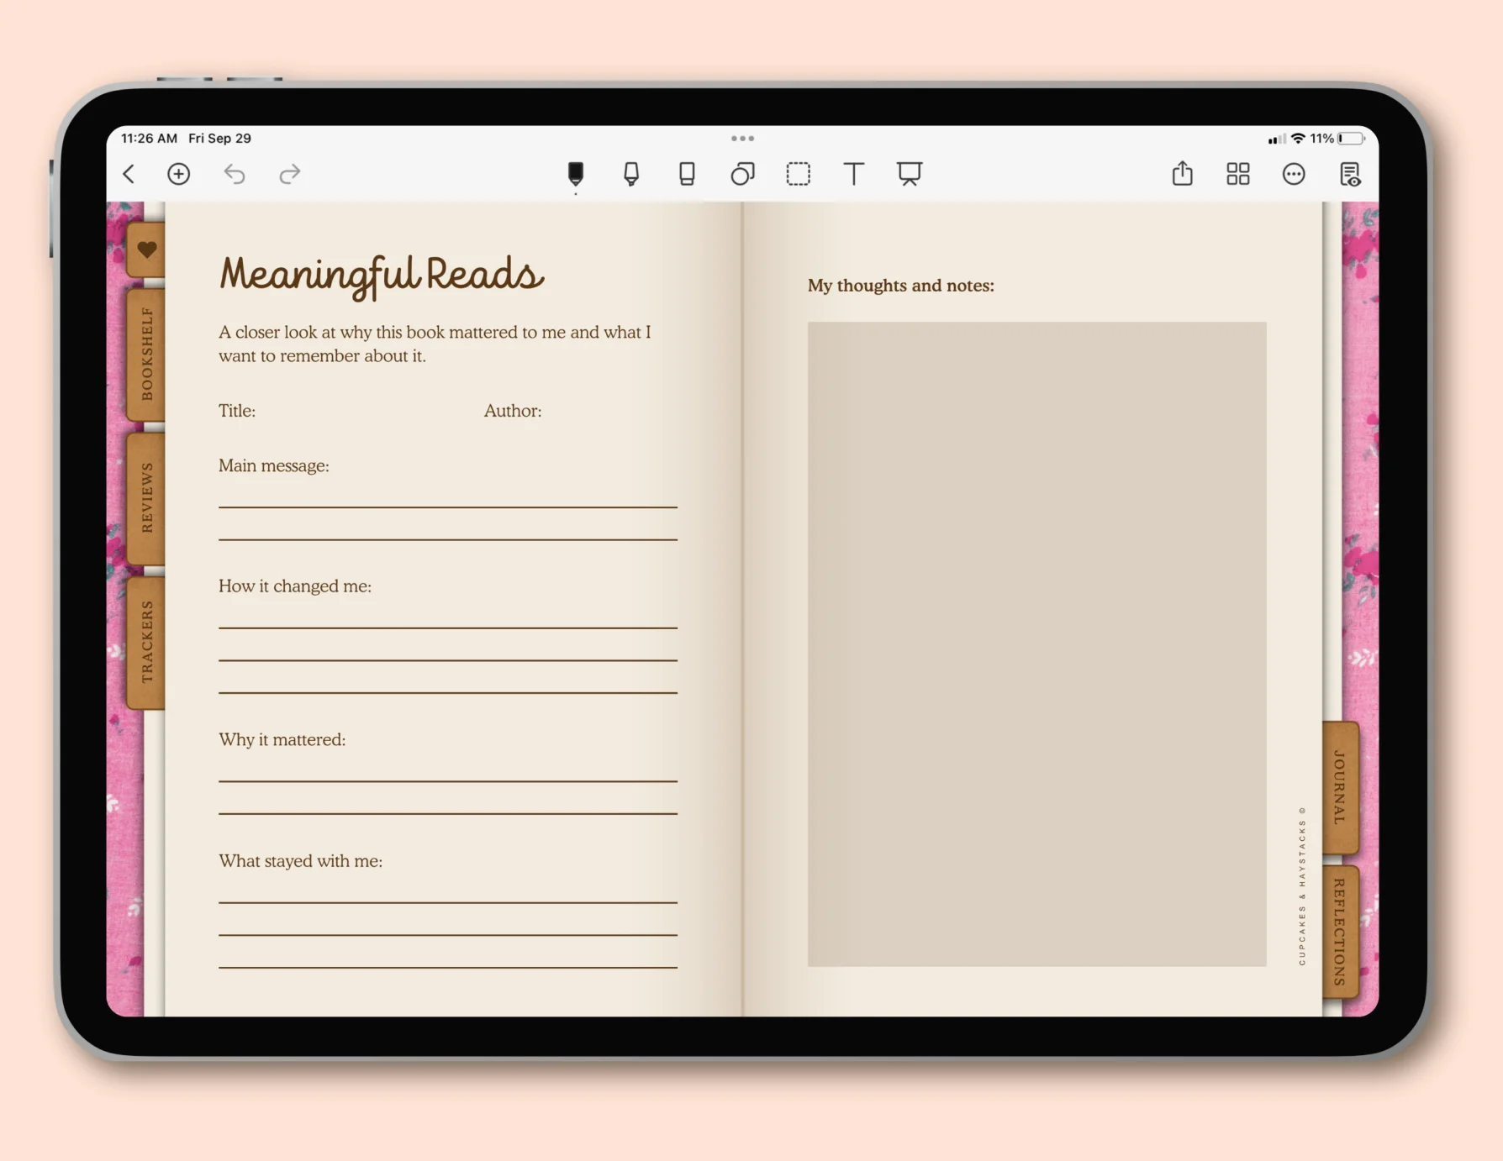
Task: Jump to the Trackers tab
Action: 146,642
